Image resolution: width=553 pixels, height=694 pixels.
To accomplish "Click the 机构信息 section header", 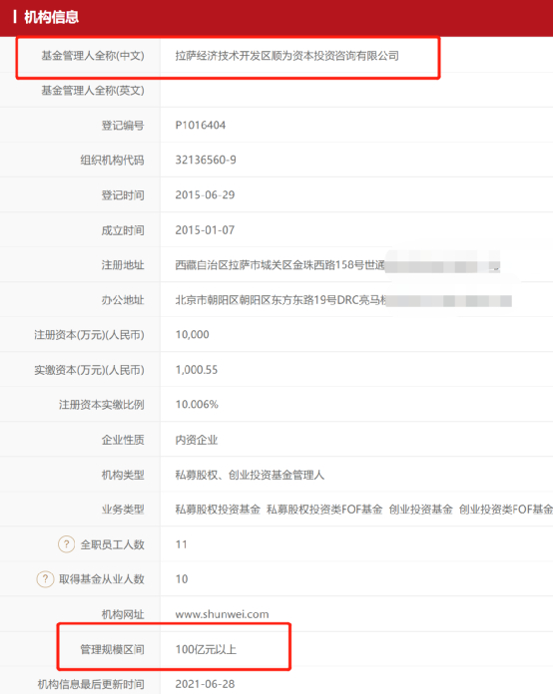I will [51, 17].
